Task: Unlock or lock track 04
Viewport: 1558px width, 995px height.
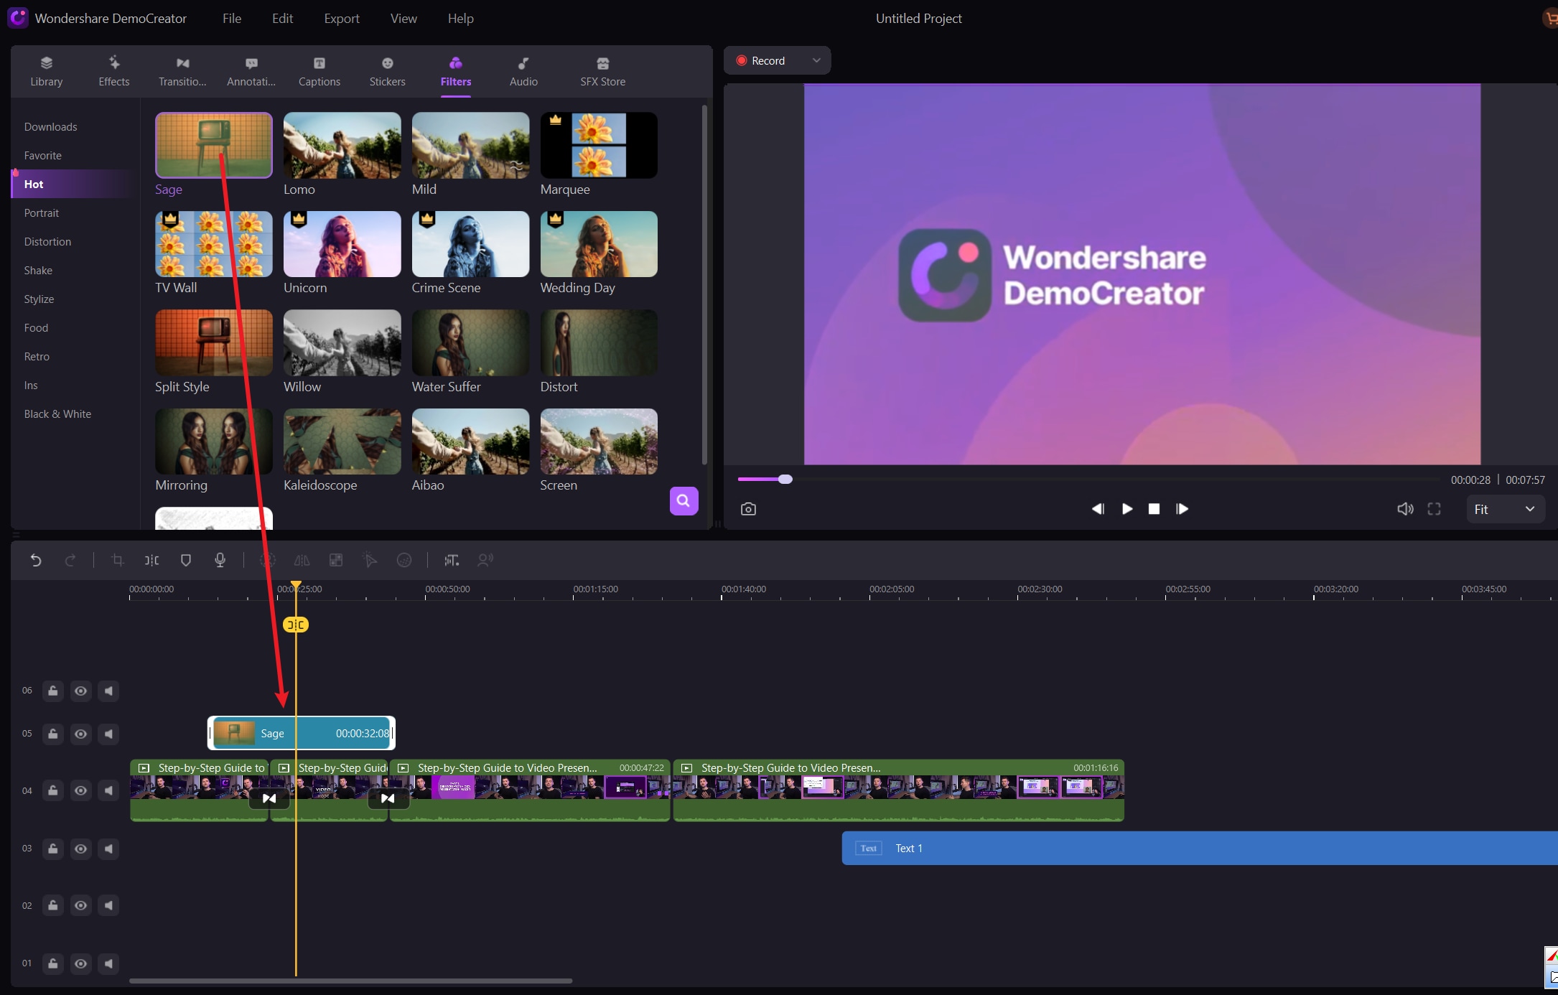Action: point(53,791)
